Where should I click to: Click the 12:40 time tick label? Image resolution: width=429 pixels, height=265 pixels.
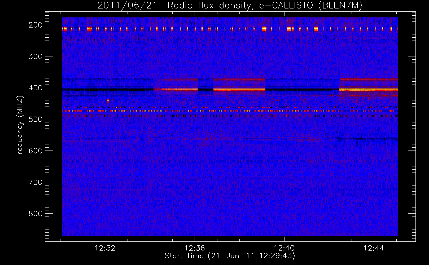point(284,248)
